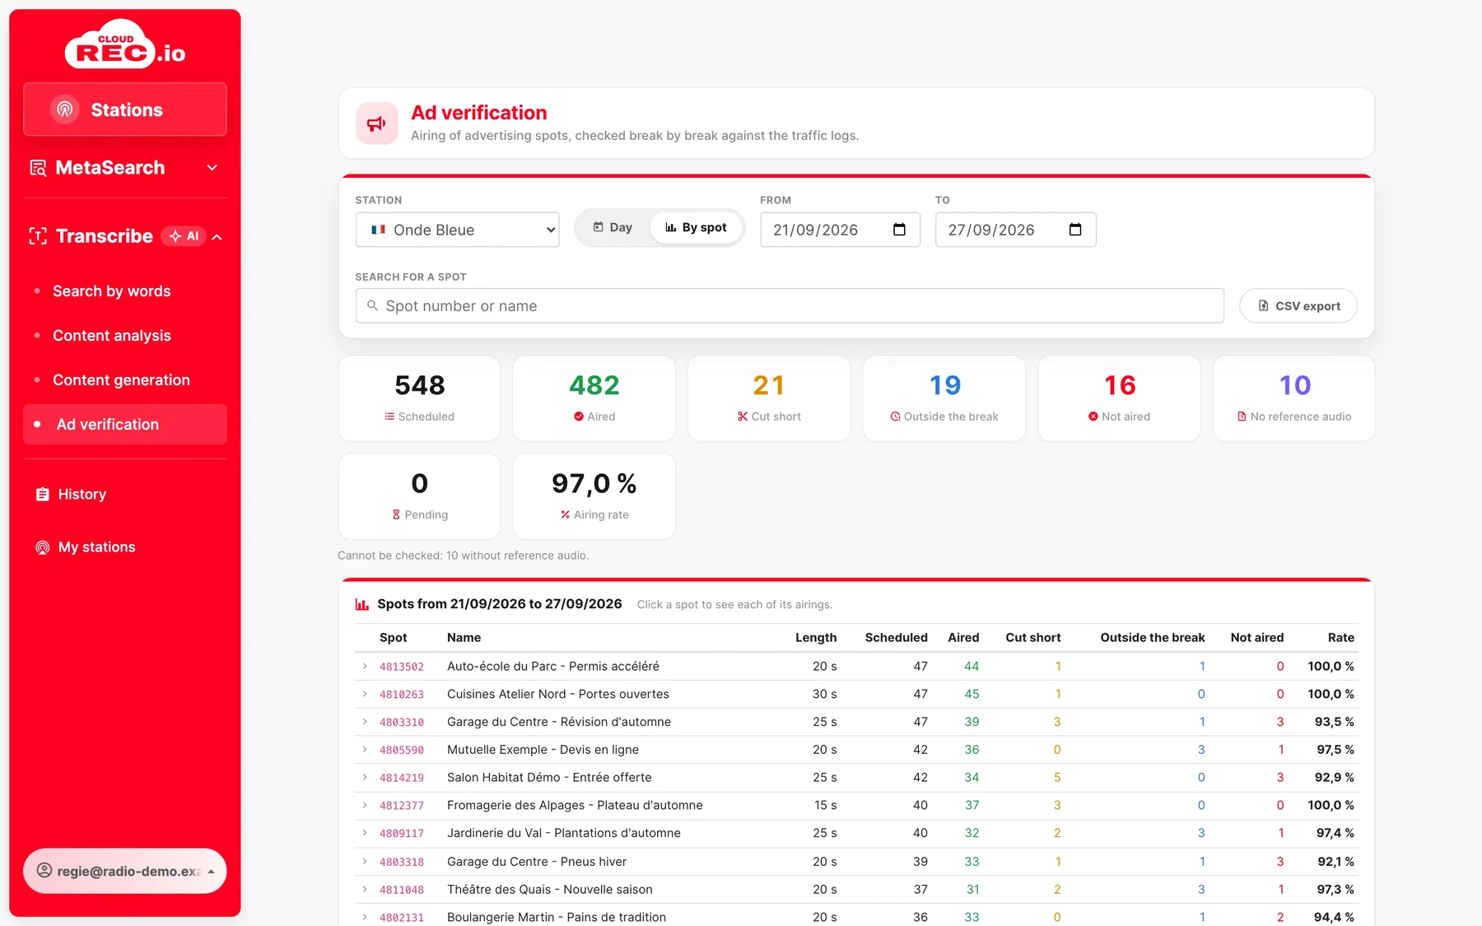The height and width of the screenshot is (926, 1482).
Task: Open Content generation menu item
Action: [121, 380]
